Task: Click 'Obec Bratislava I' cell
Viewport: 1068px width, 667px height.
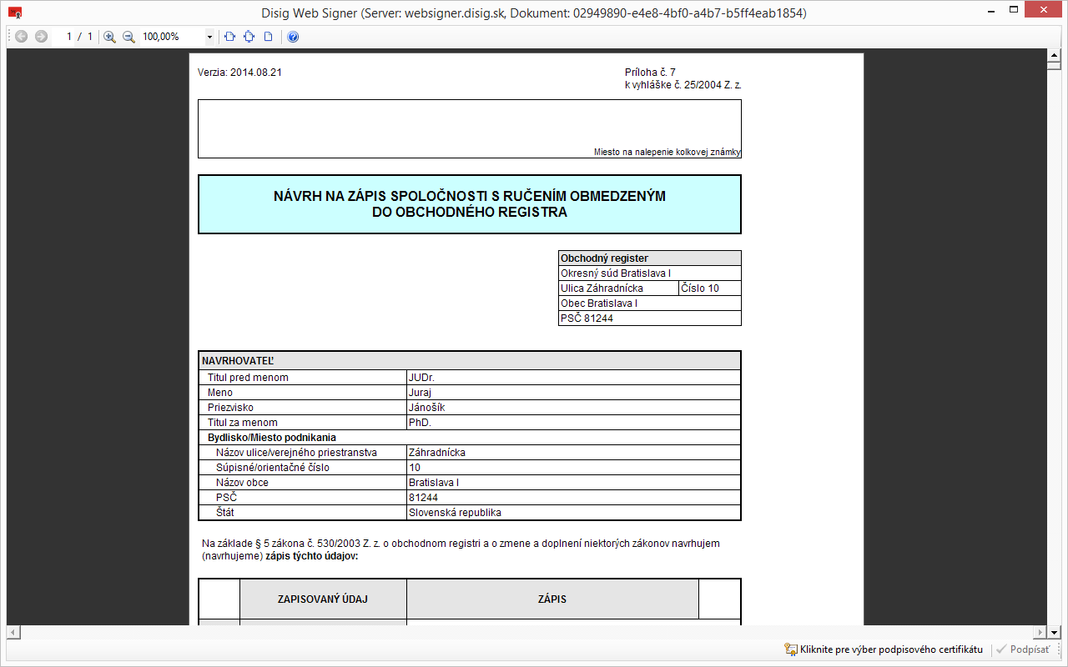Action: coord(650,303)
